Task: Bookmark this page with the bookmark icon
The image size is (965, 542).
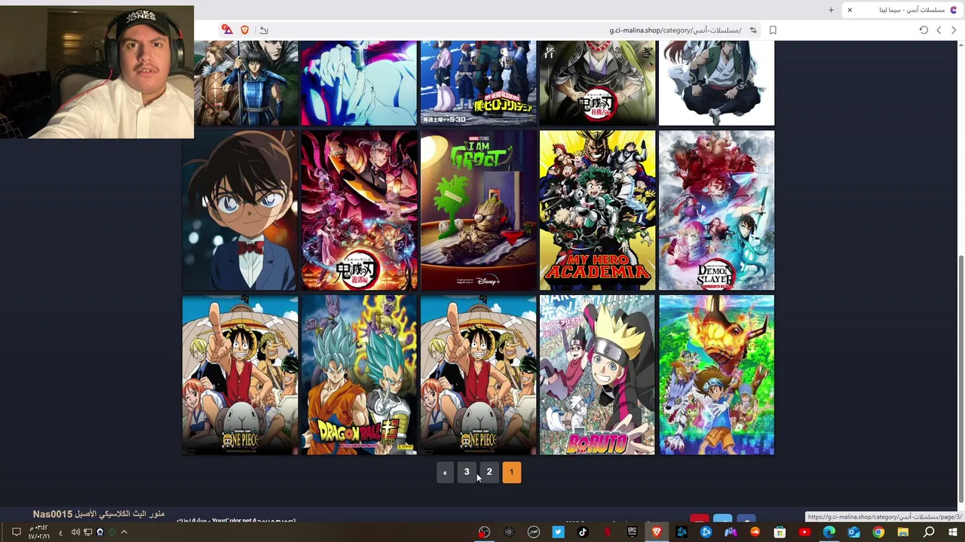Action: [x=773, y=30]
